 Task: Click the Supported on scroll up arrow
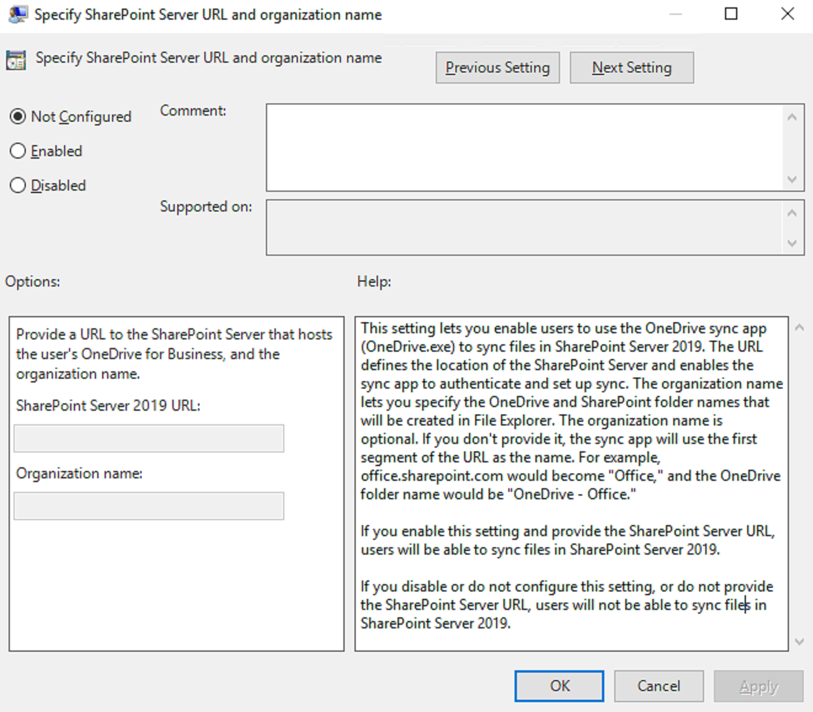click(792, 213)
